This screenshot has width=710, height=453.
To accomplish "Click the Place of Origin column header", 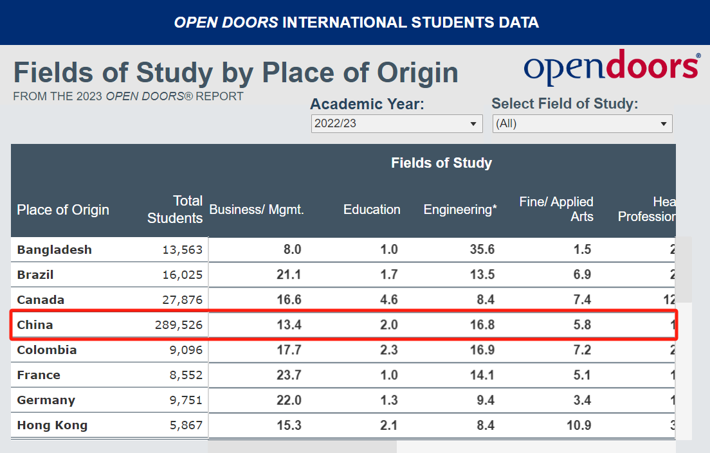I will tap(63, 209).
